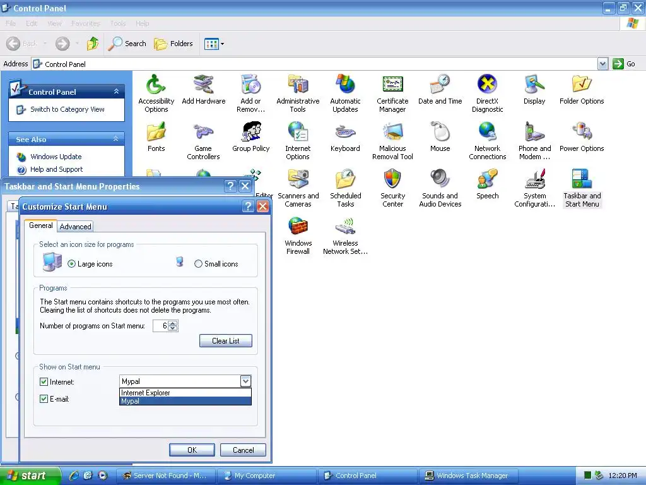The image size is (646, 485).
Task: Open the Edit menu
Action: 32,23
